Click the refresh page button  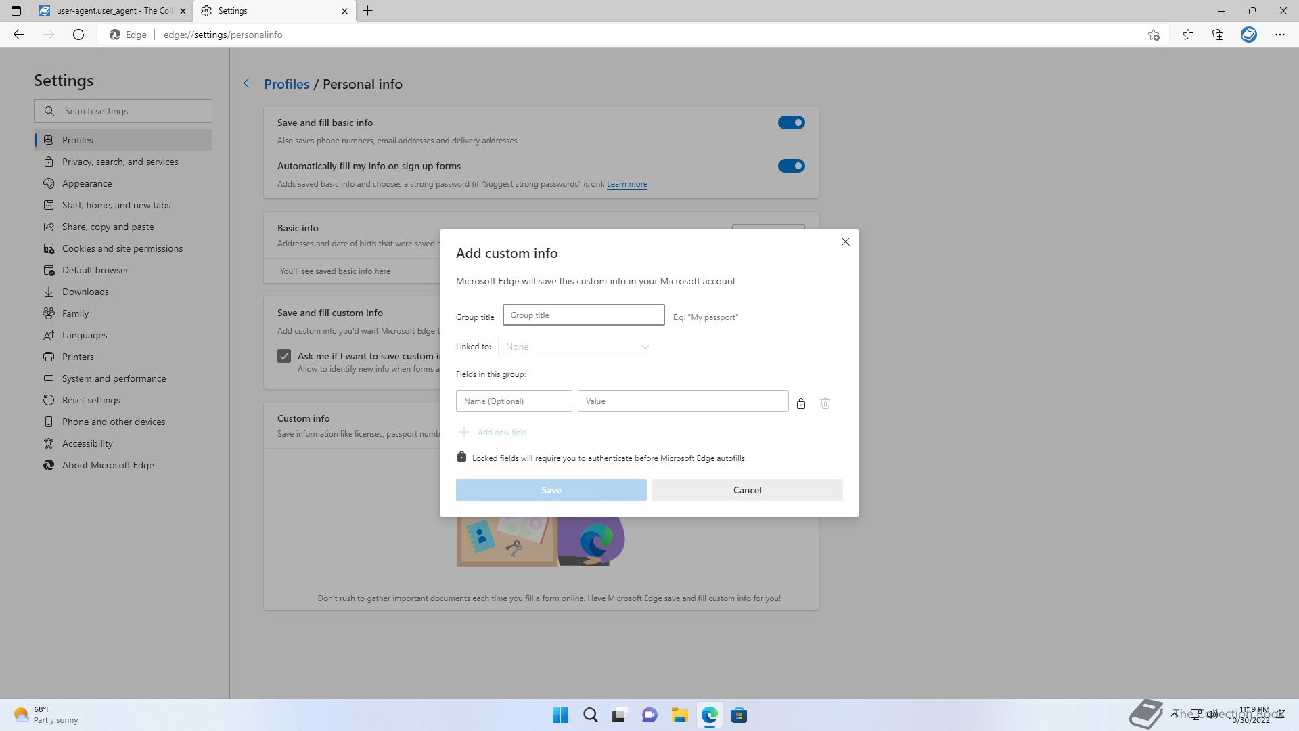point(78,35)
